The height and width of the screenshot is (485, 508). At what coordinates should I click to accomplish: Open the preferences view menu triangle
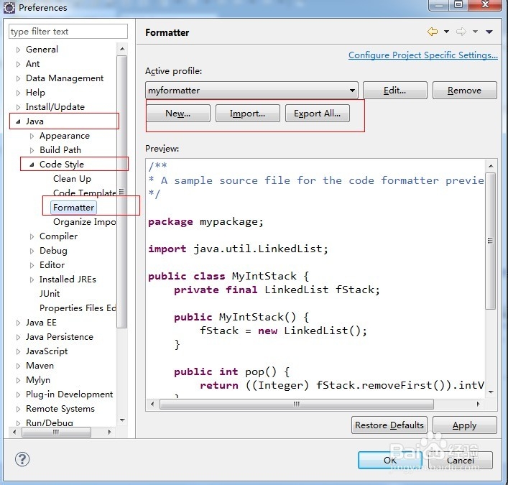pos(489,32)
